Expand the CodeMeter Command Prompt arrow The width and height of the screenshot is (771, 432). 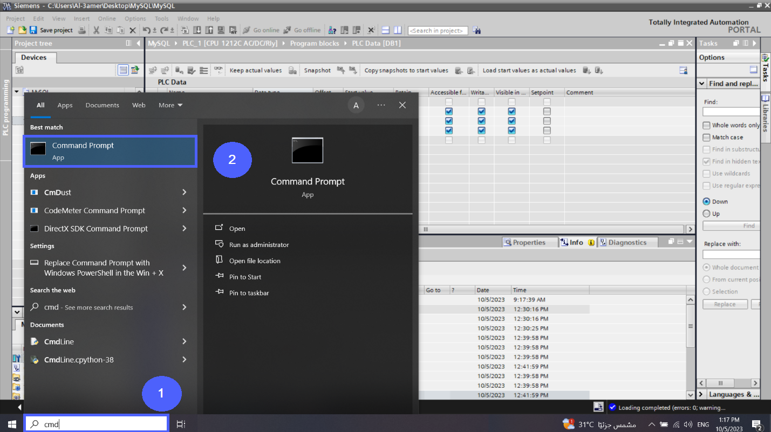pyautogui.click(x=185, y=210)
